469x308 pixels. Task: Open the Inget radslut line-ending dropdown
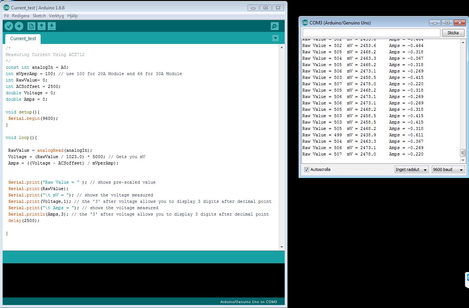[x=411, y=169]
